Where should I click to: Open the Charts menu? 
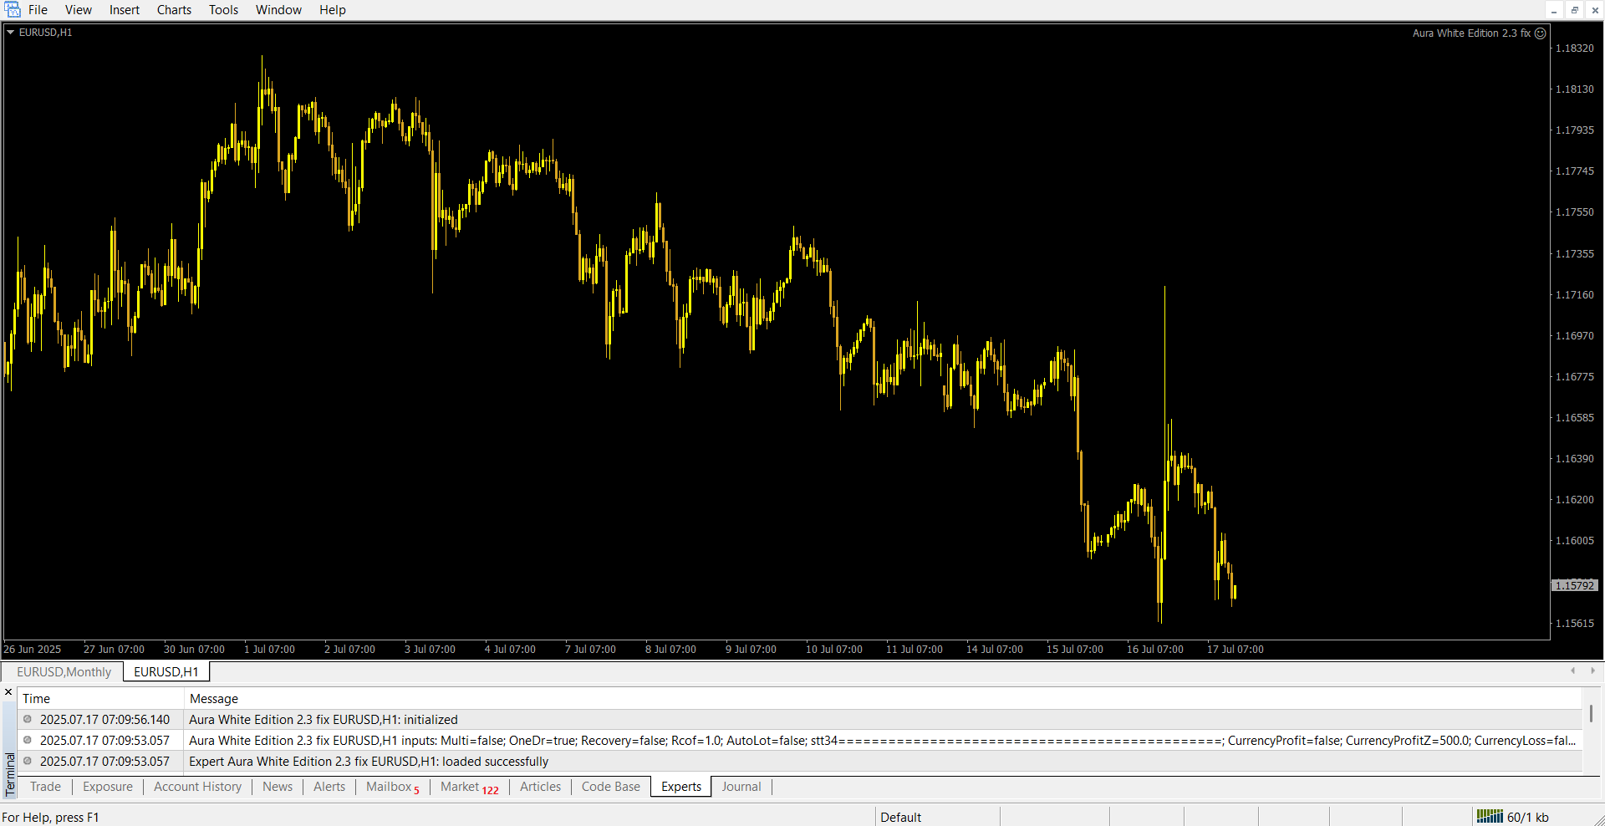[x=174, y=10]
